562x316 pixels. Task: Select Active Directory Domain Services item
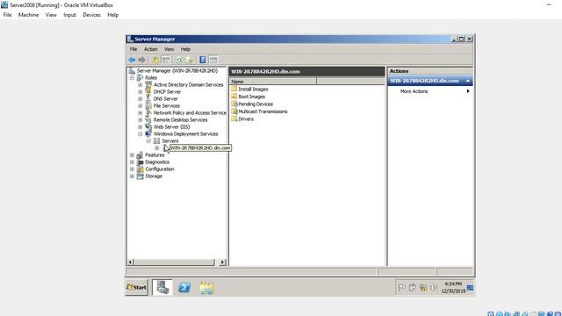pos(188,85)
